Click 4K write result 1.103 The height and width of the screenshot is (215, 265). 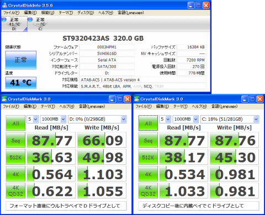(102, 174)
